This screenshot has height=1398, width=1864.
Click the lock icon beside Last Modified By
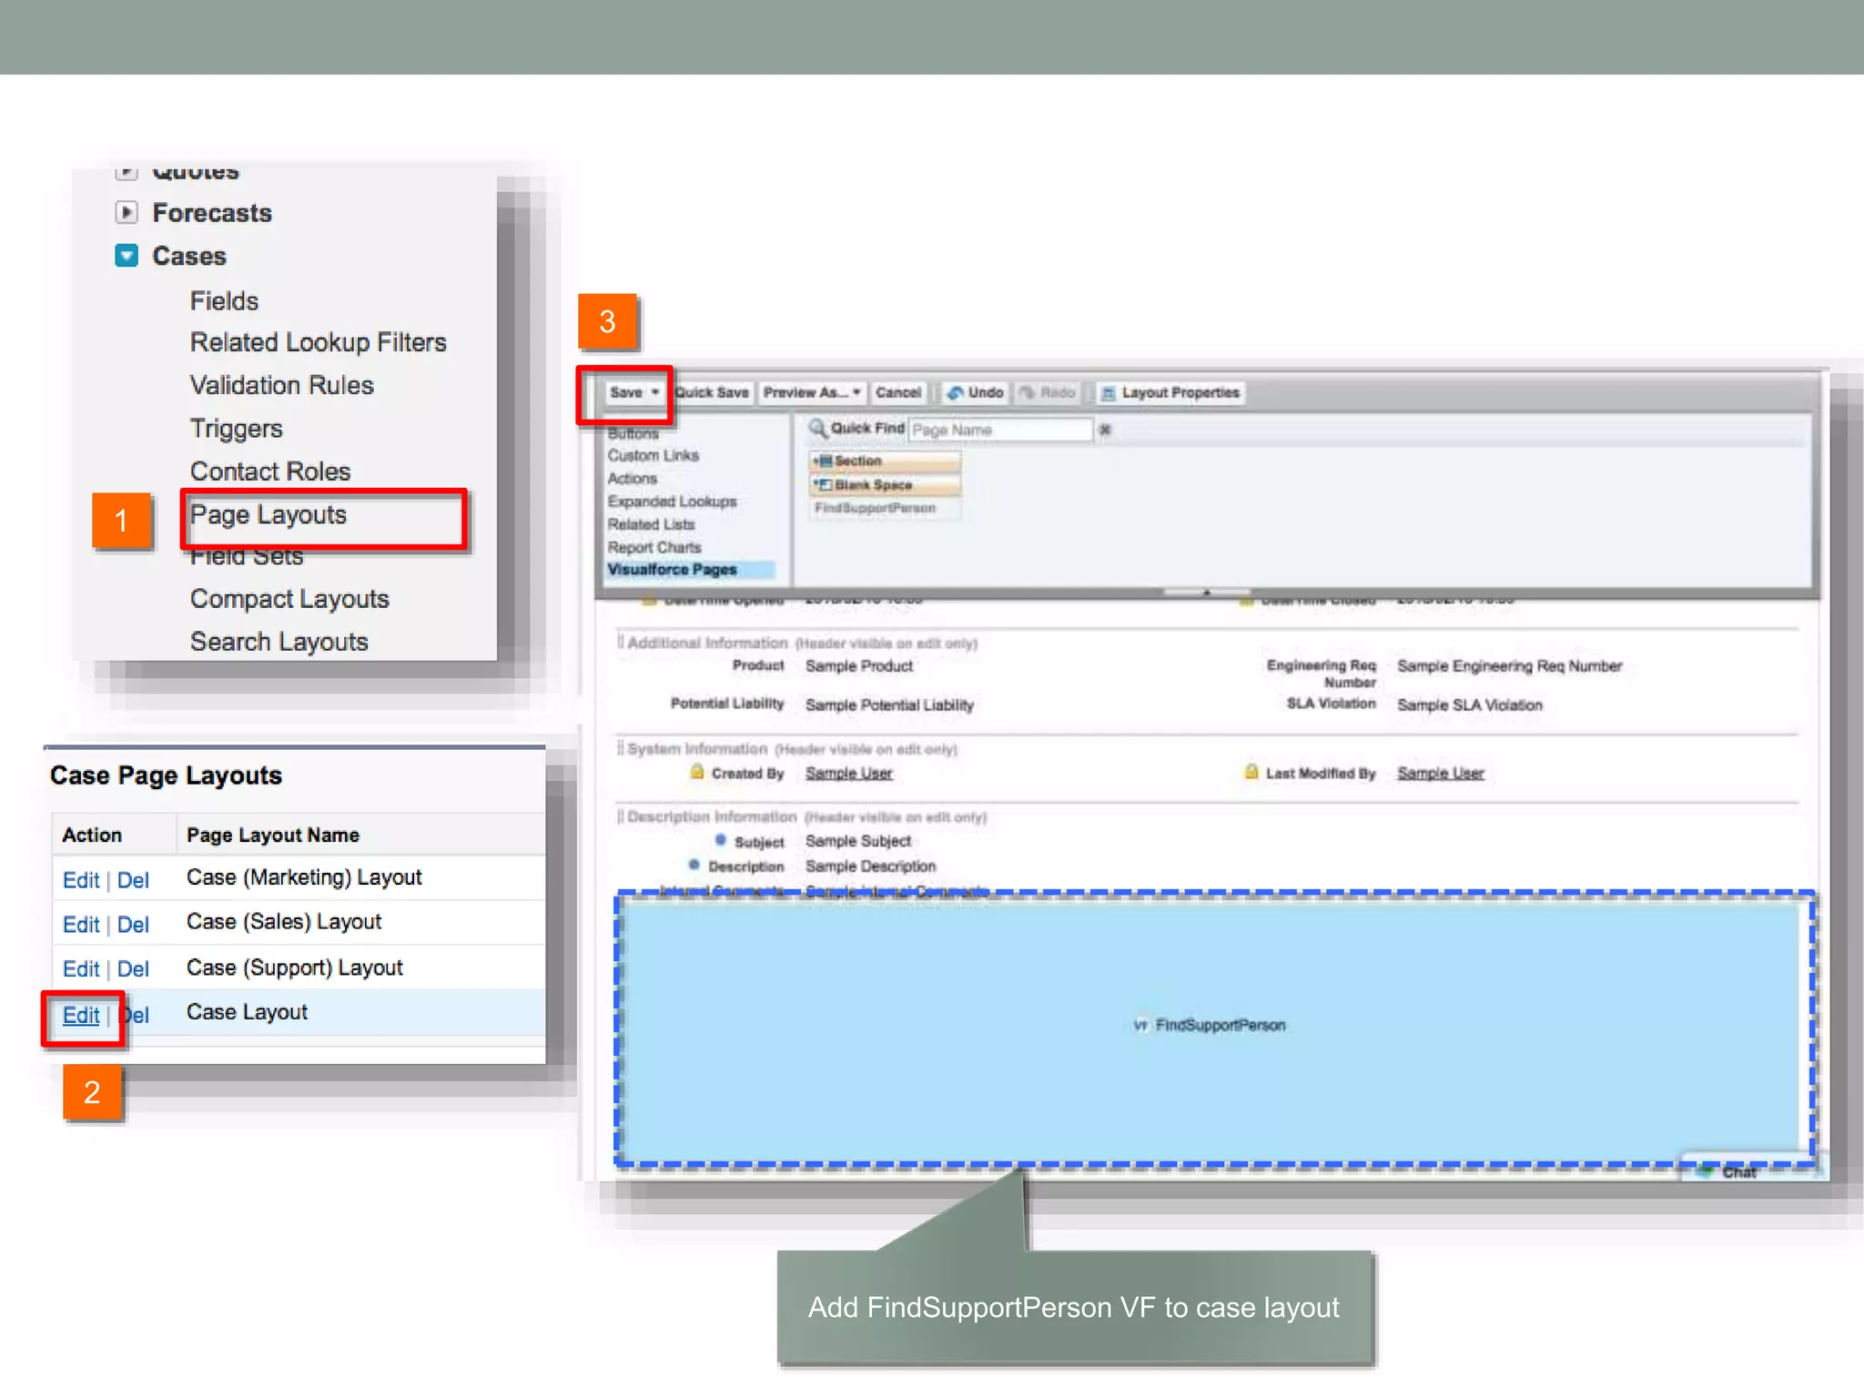pos(1251,772)
